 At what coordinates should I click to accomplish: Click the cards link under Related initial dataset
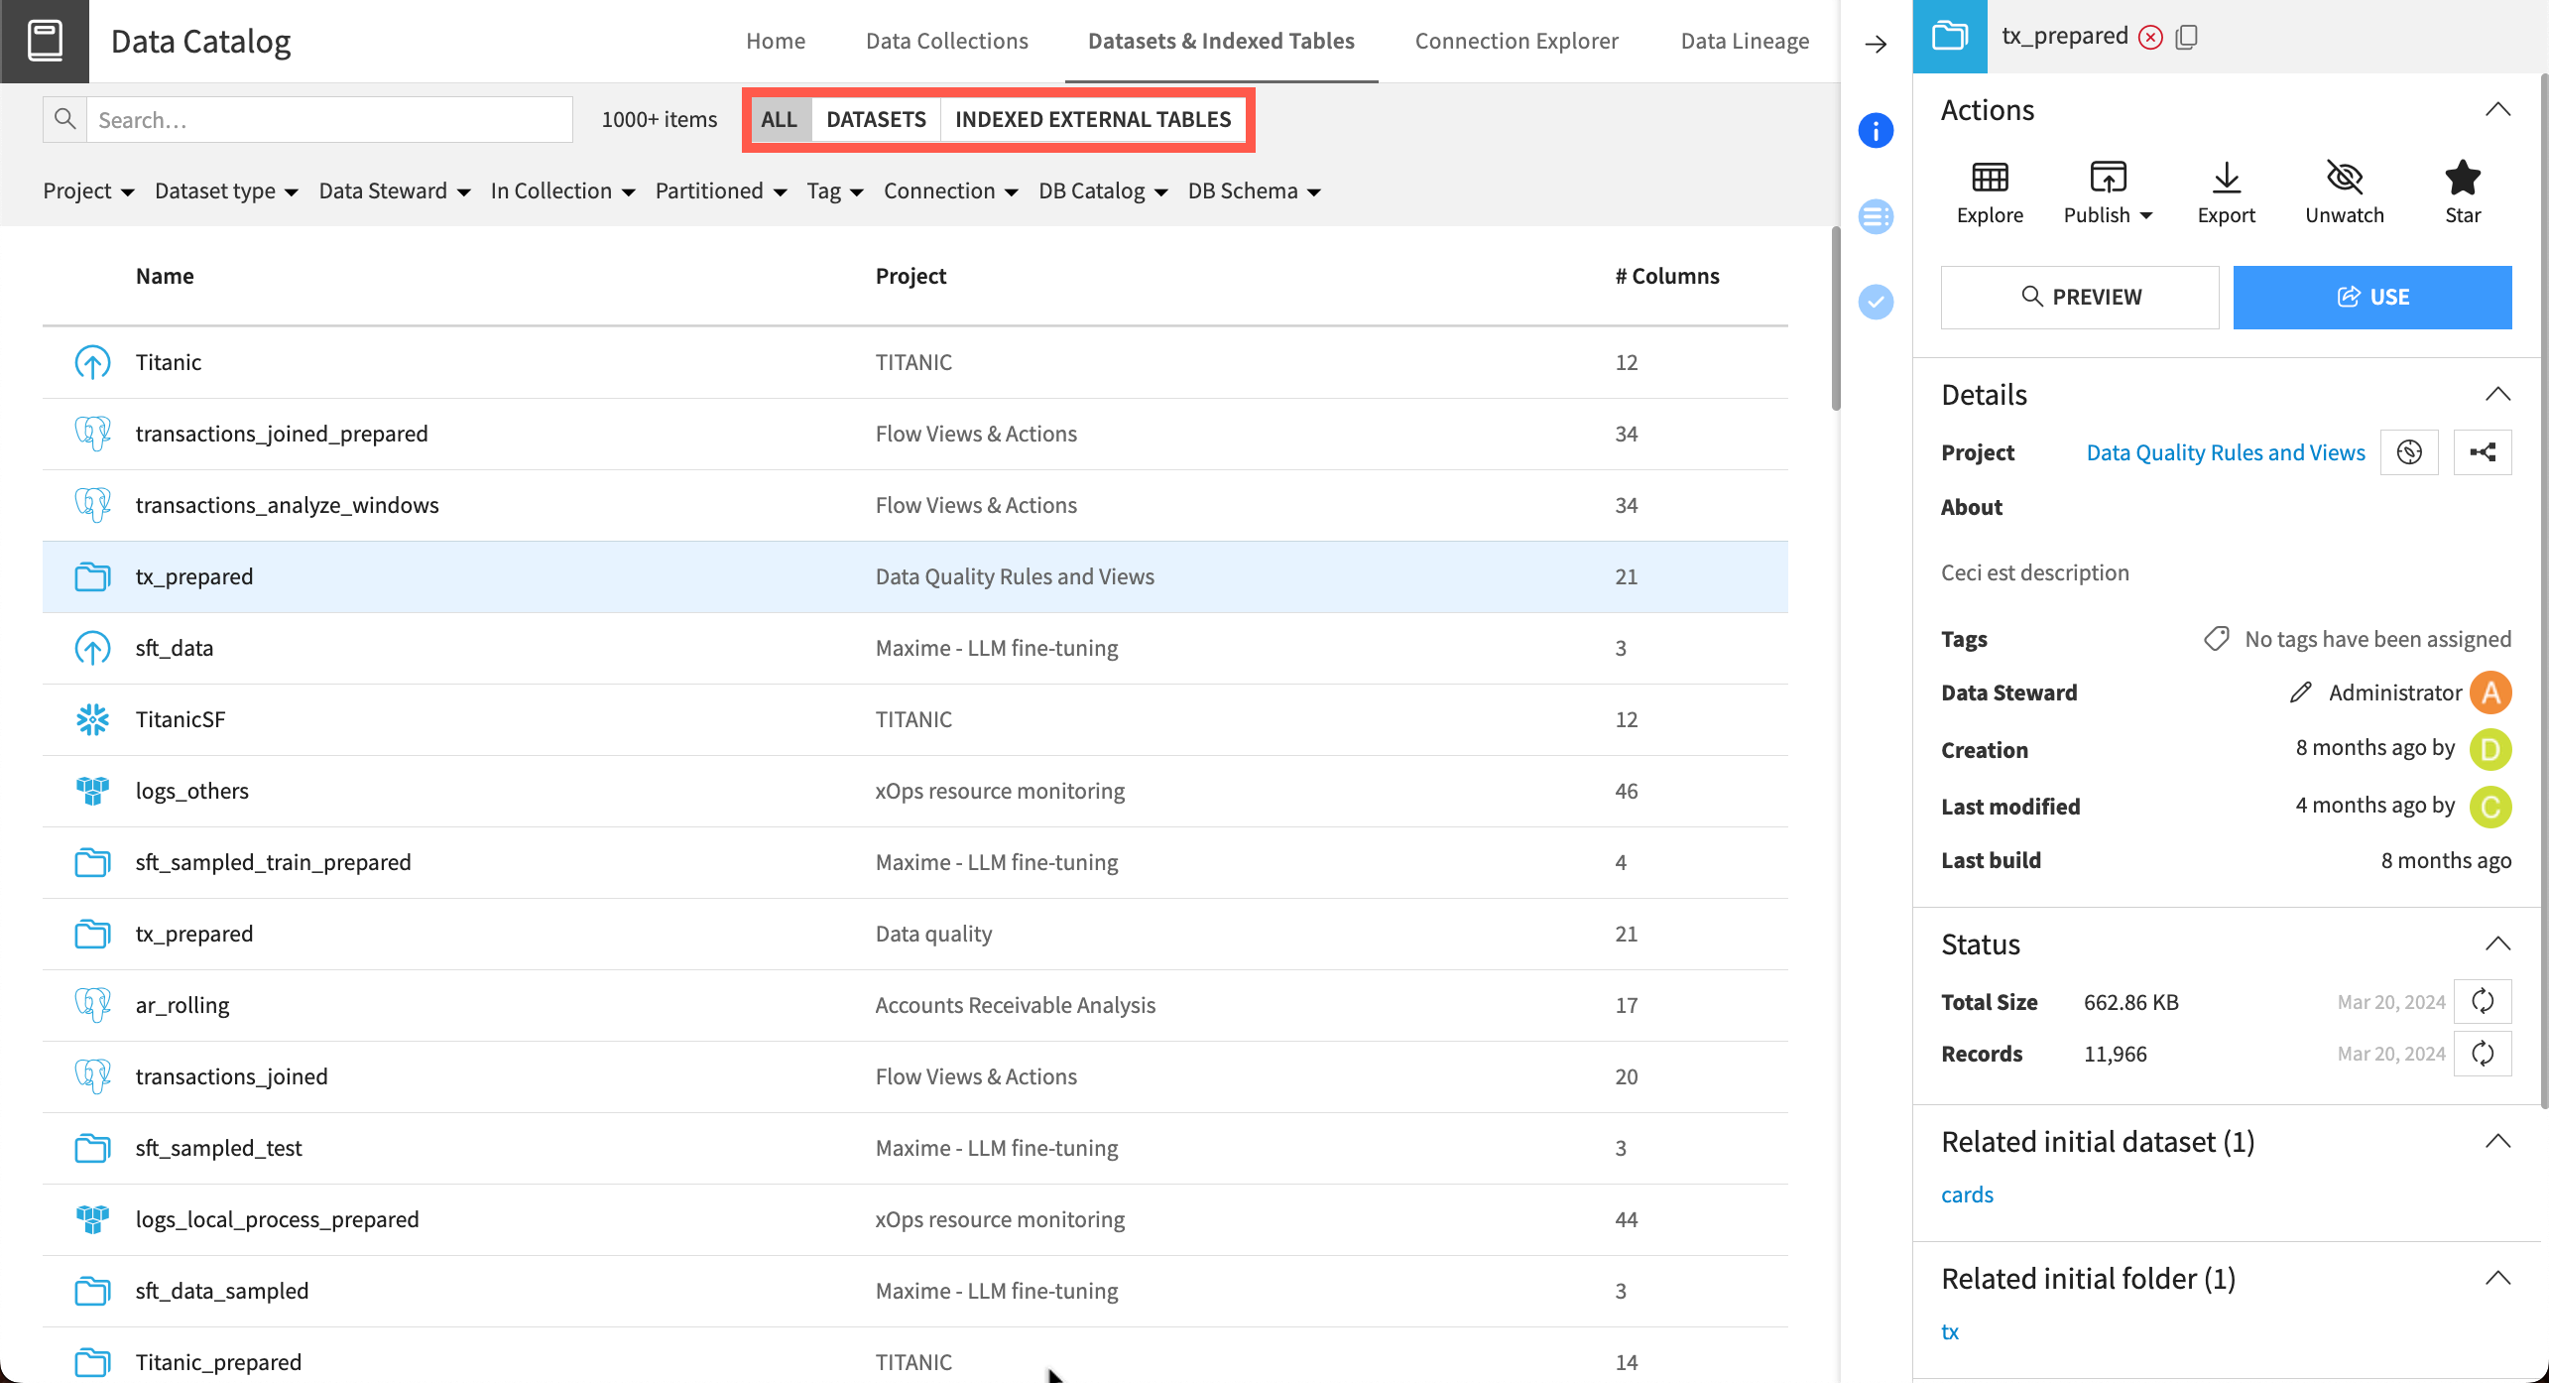coord(1965,1193)
